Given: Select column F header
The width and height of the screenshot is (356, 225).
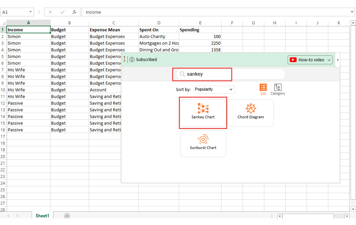Looking at the screenshot, I should tap(232, 23).
